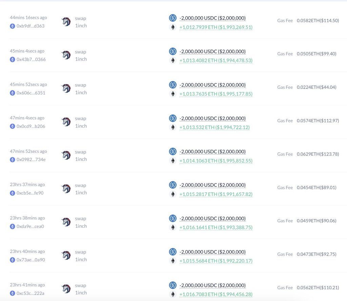Select gas fee 0.0629ETH($123.78)
347x301 pixels.
[x=318, y=154]
